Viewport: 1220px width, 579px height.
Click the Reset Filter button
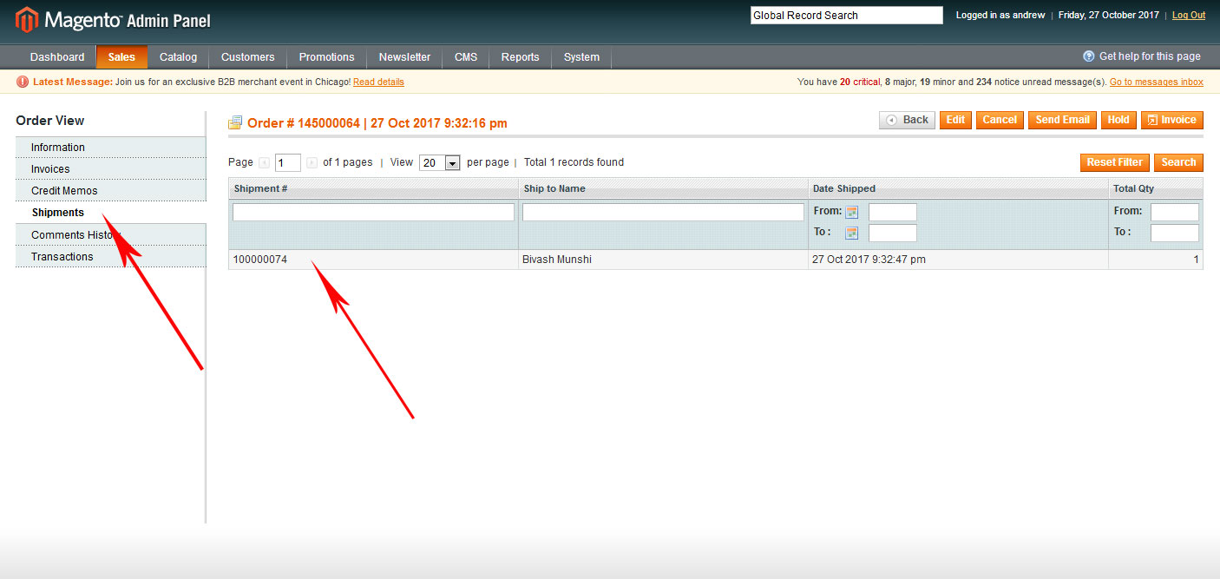click(x=1114, y=162)
